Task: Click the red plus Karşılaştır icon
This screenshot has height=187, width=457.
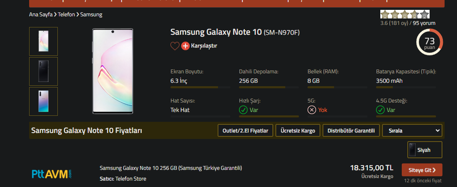Action: coord(185,46)
